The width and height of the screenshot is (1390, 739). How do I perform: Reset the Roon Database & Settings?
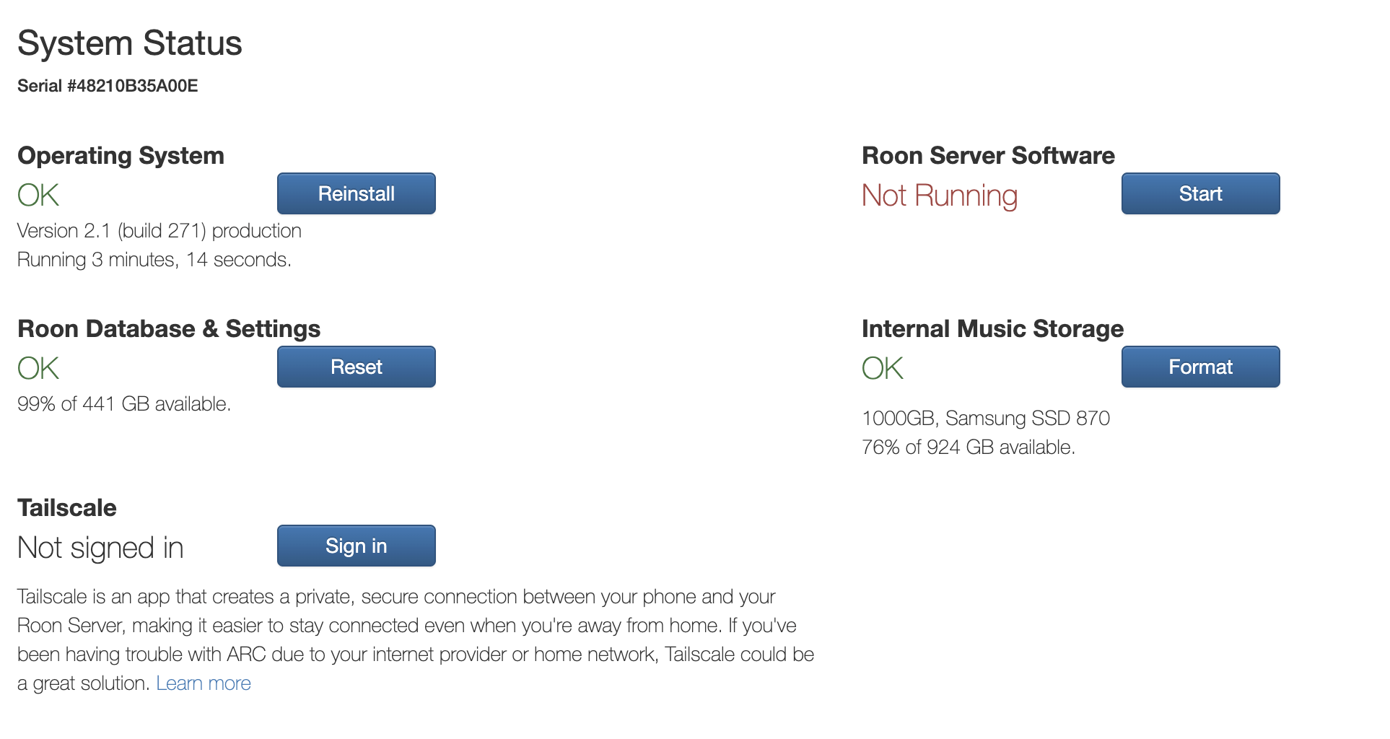click(356, 367)
